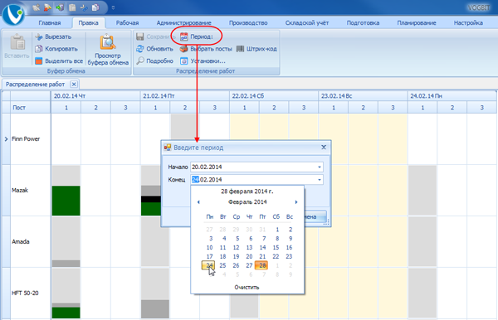Select February 20 in the calendar
This screenshot has width=498, height=320.
tap(249, 256)
